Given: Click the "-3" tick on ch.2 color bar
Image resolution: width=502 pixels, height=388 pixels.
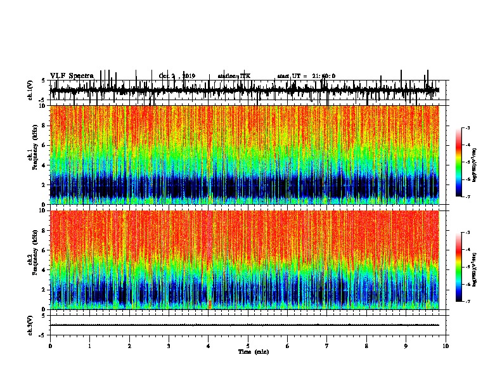Looking at the screenshot, I should click(468, 233).
